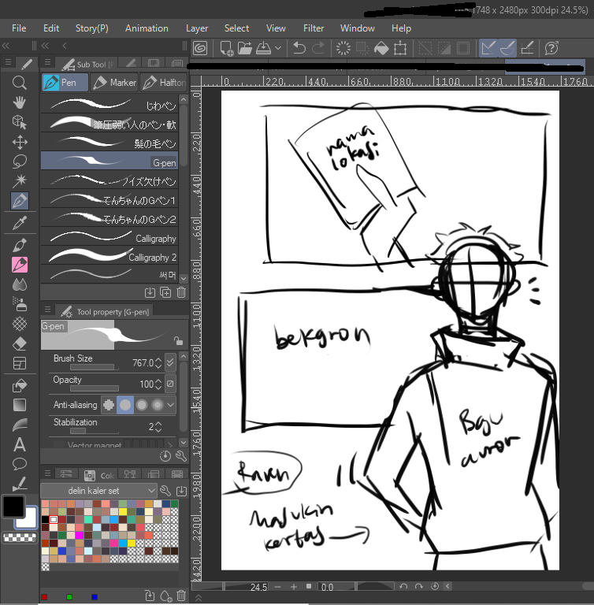The image size is (594, 605).
Task: Reset tool properties to initial settings
Action: (165, 456)
